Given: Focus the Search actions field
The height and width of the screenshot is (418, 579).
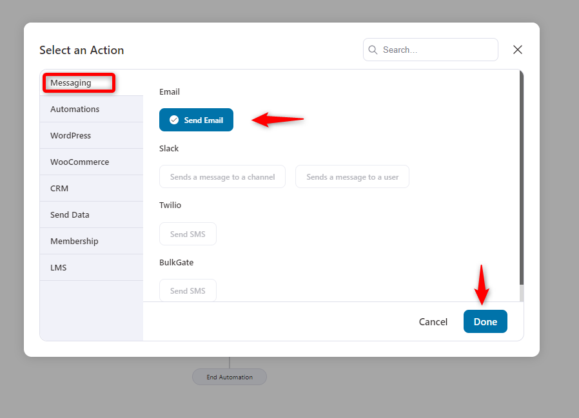Looking at the screenshot, I should pos(431,50).
